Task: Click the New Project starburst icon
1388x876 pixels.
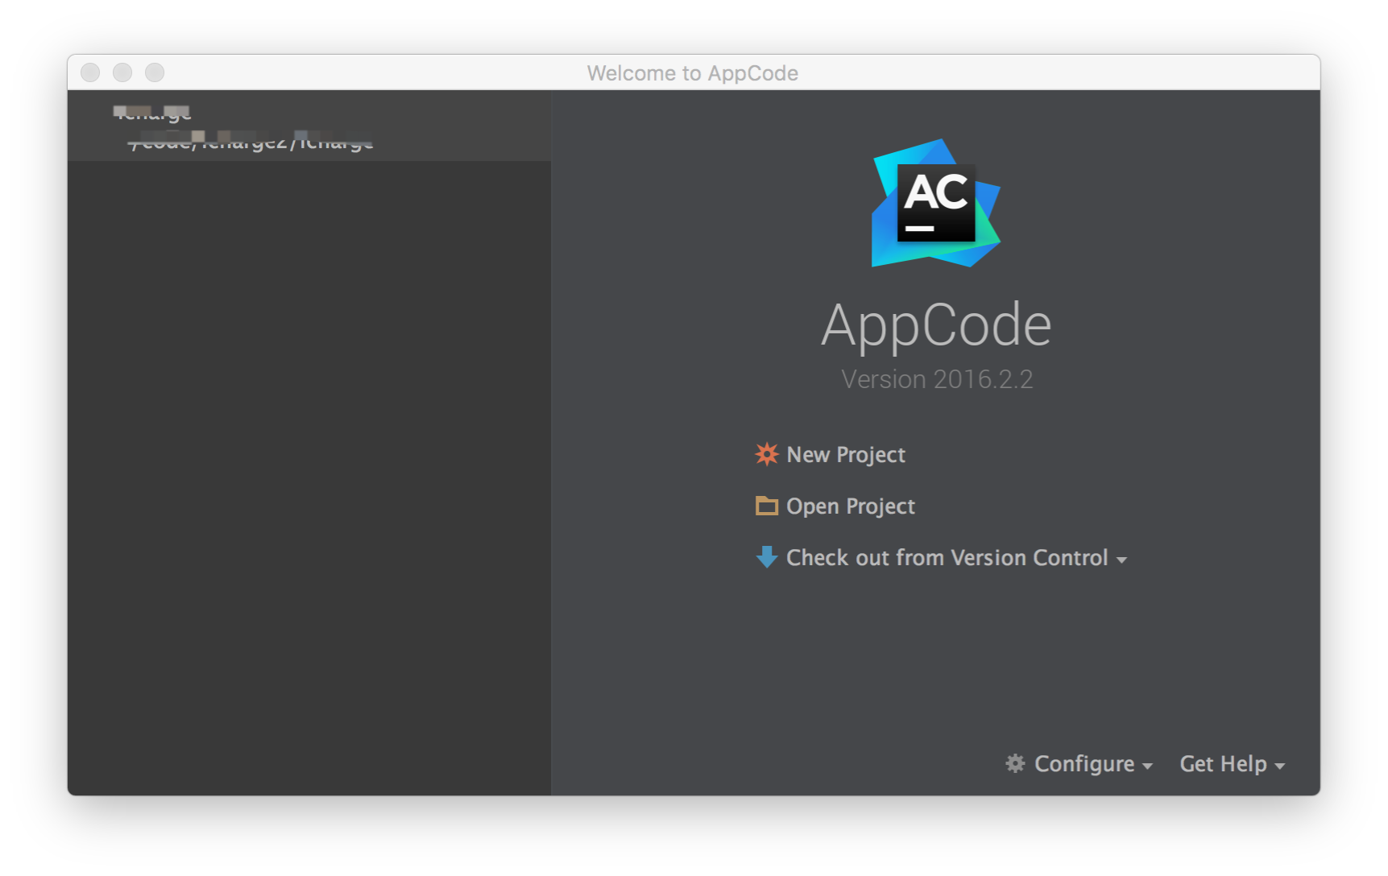Action: (766, 454)
